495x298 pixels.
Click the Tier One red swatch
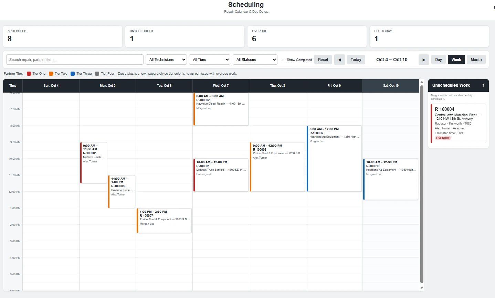tap(29, 74)
